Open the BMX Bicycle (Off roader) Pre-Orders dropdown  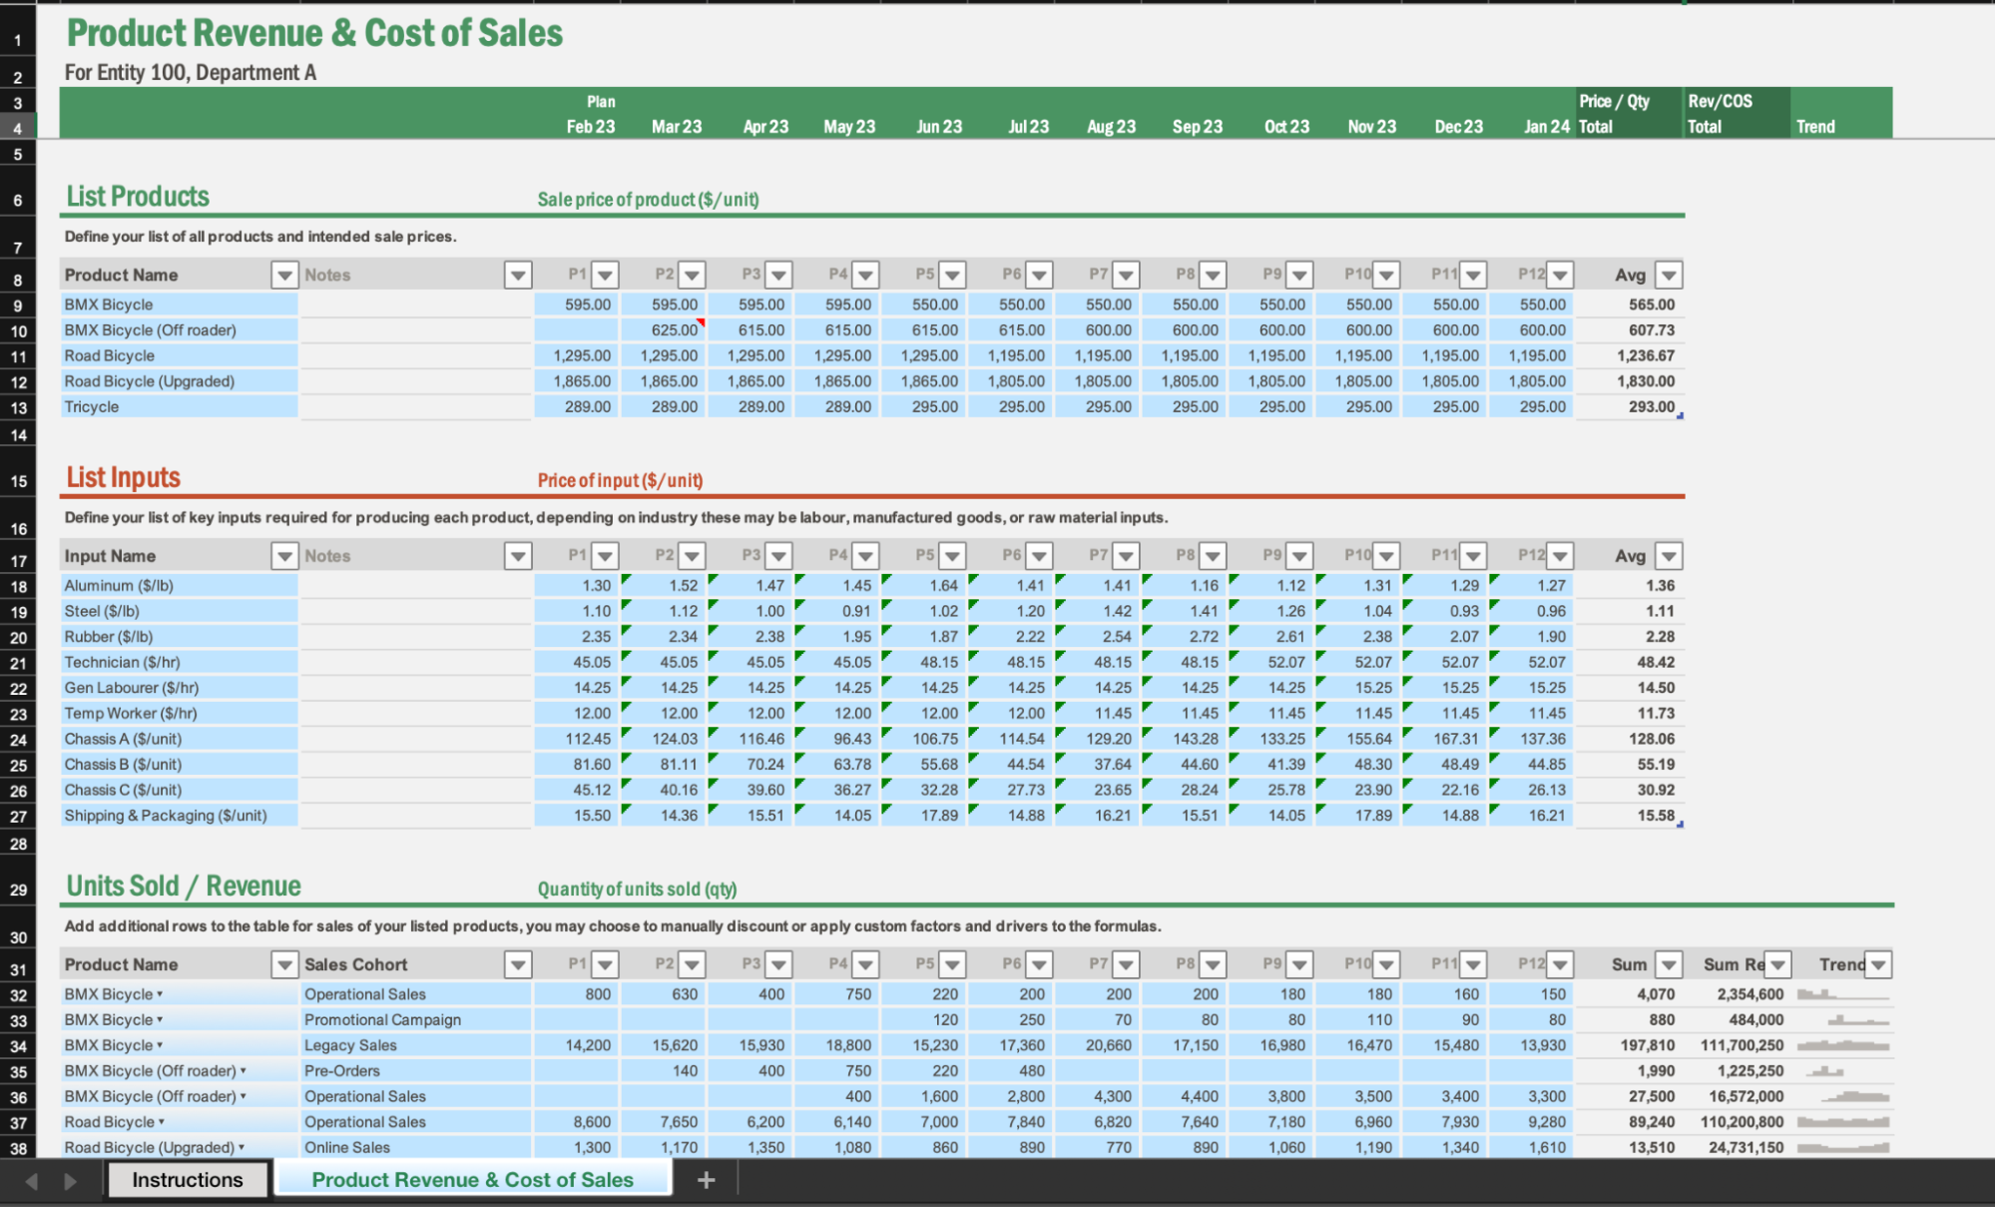[243, 1070]
